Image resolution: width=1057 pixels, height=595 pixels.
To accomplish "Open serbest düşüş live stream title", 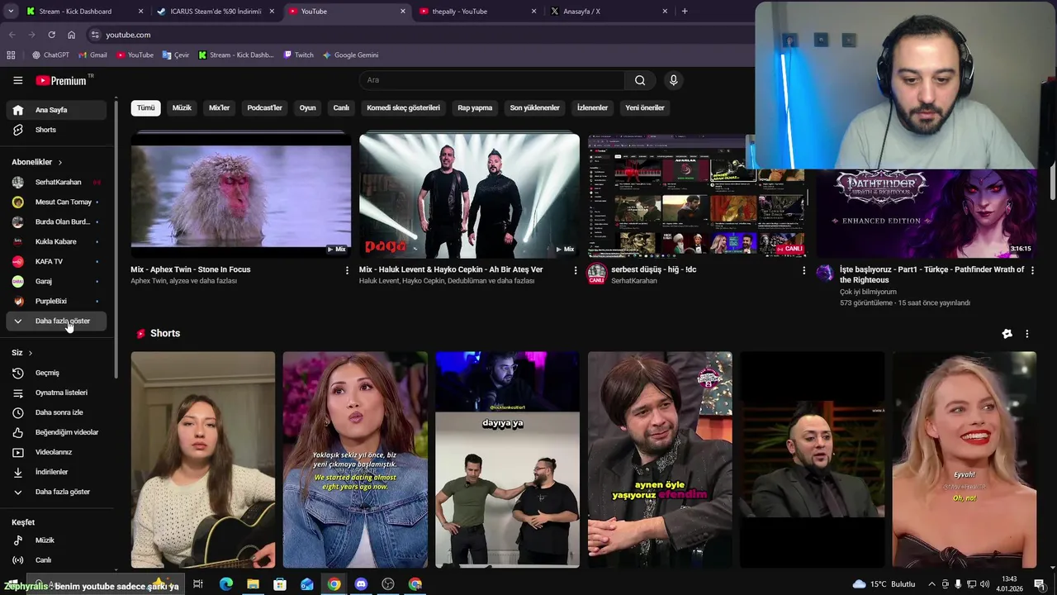I will coord(653,269).
